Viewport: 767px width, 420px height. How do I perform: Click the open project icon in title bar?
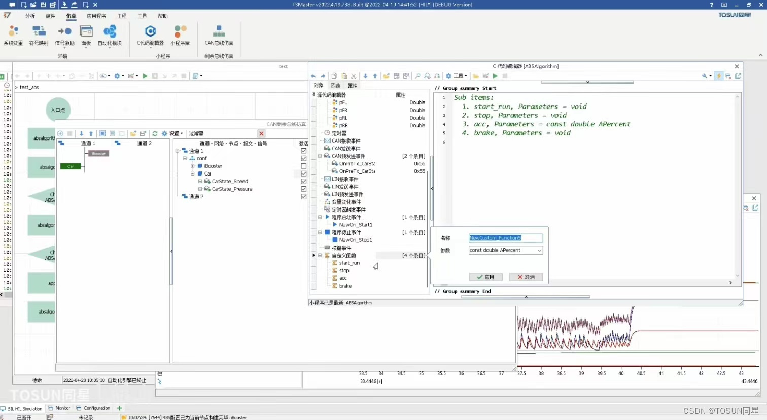[x=33, y=5]
